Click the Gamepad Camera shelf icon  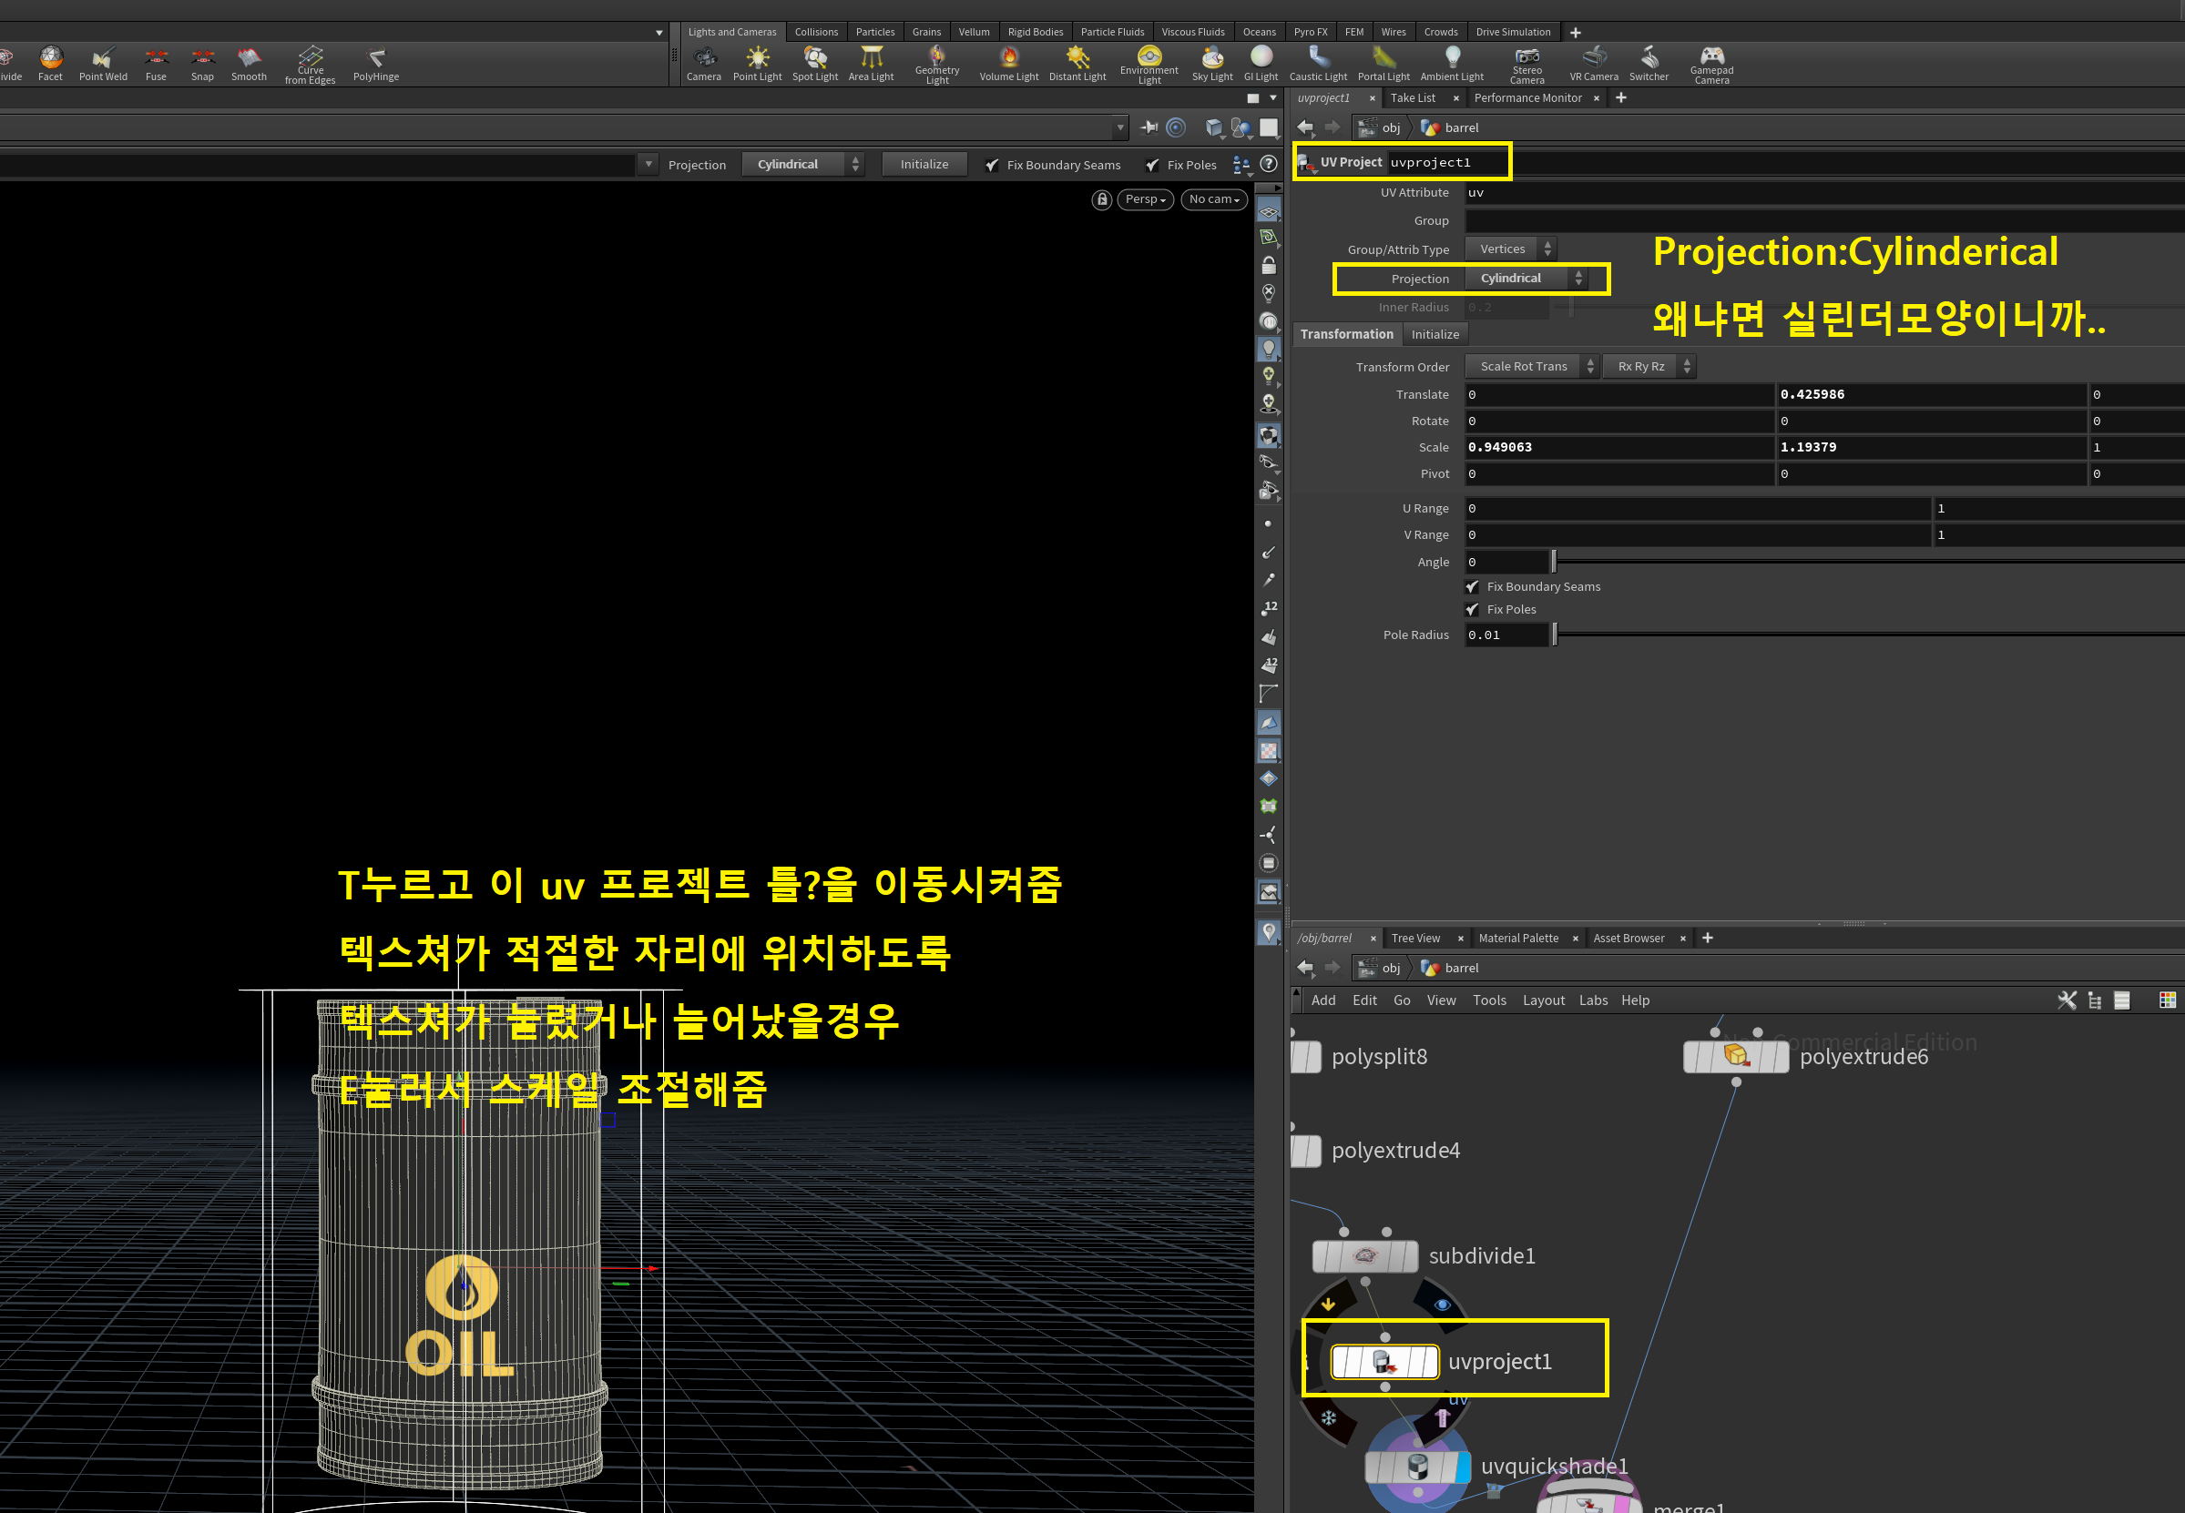click(x=1710, y=59)
